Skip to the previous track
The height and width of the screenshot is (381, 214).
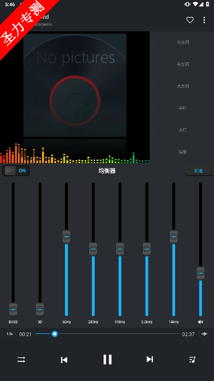tap(64, 360)
